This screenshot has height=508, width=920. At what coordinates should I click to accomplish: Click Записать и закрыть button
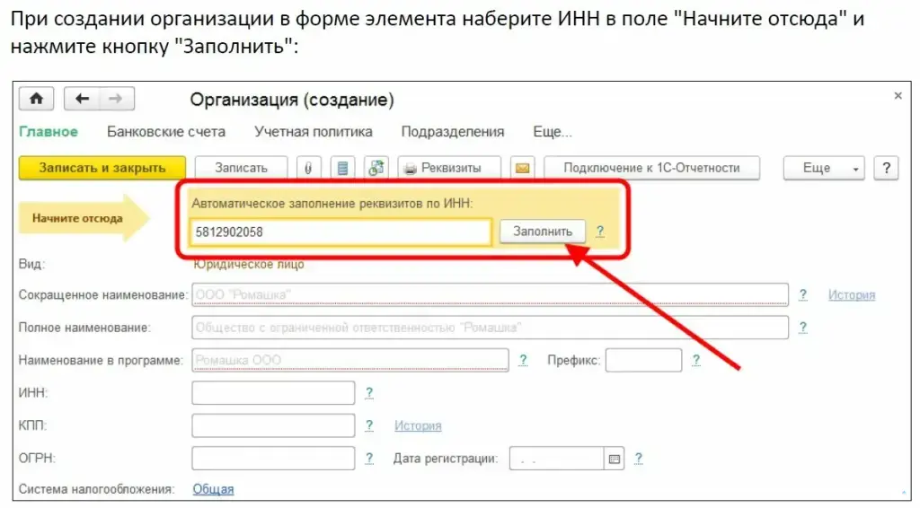point(102,168)
